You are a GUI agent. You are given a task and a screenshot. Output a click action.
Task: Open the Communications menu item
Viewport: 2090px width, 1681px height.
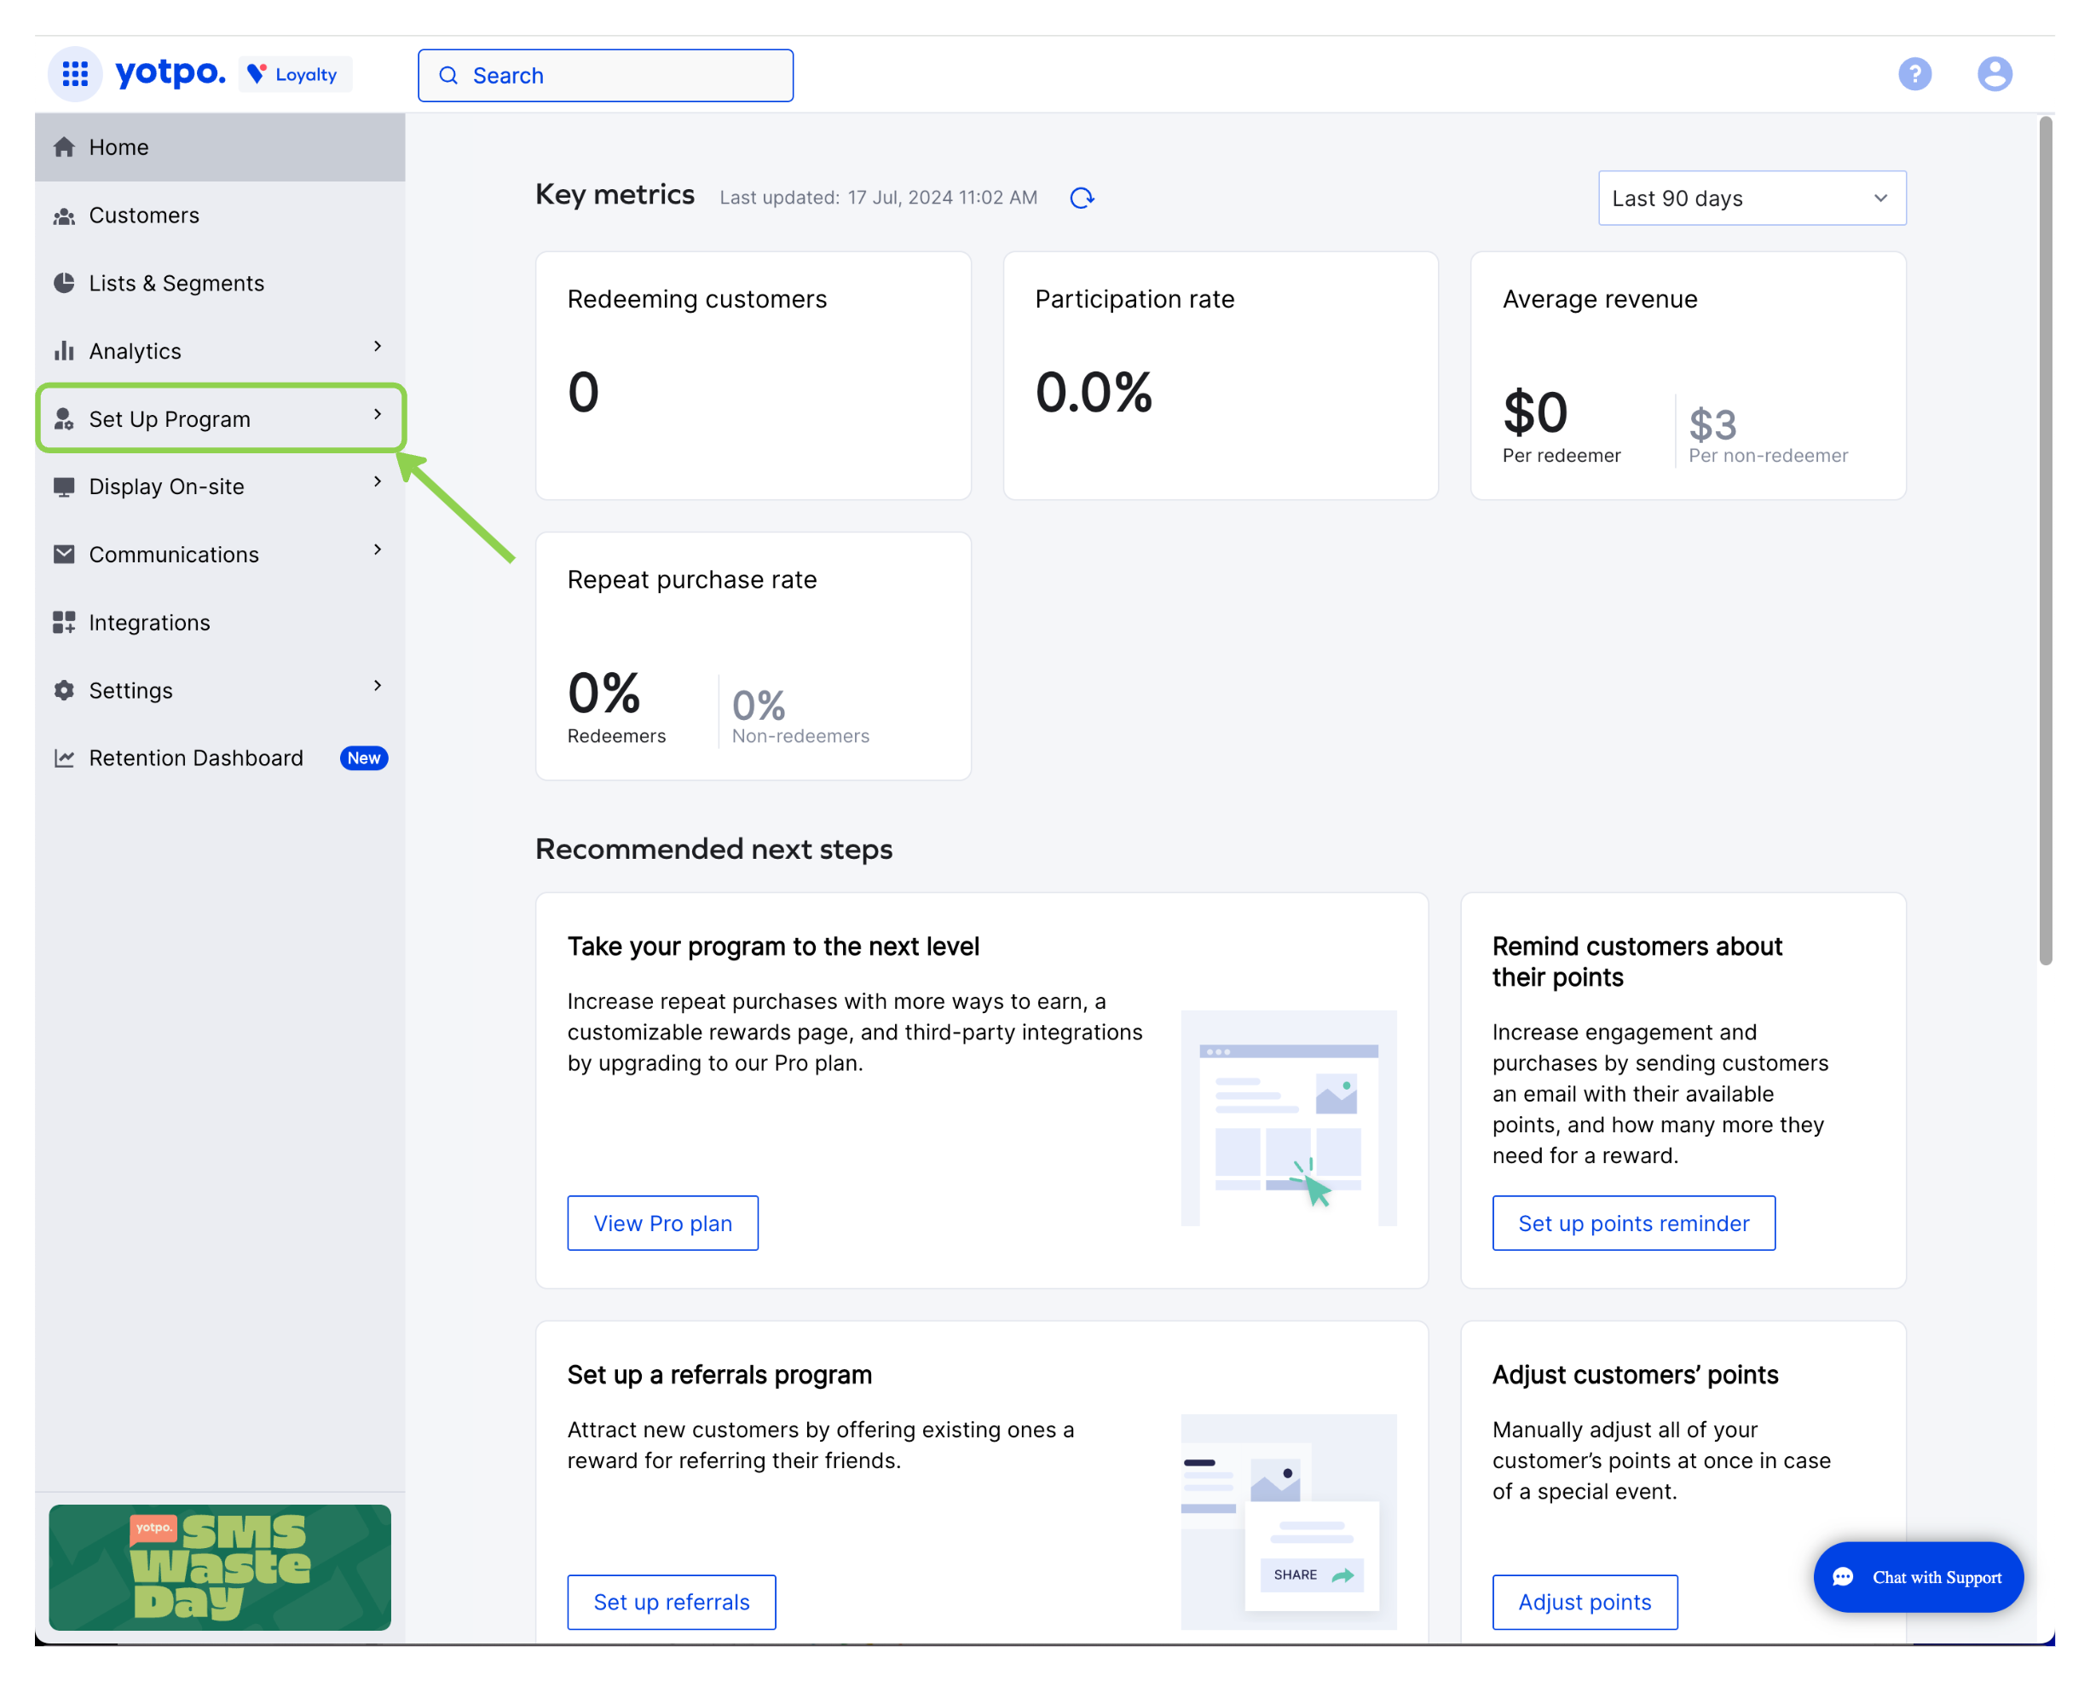pyautogui.click(x=220, y=554)
